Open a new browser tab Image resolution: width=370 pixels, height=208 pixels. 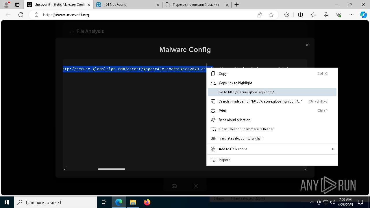[237, 5]
